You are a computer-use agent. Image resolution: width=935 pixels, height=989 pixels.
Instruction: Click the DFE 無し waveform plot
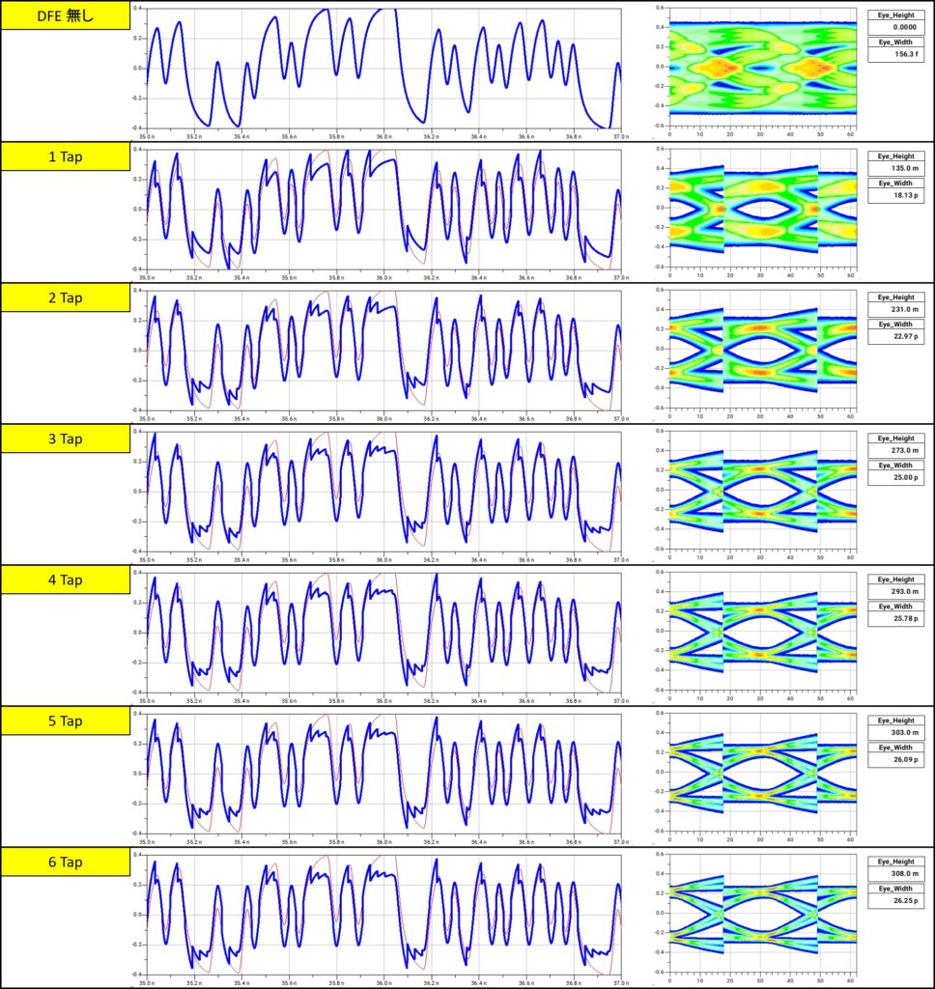pos(382,68)
